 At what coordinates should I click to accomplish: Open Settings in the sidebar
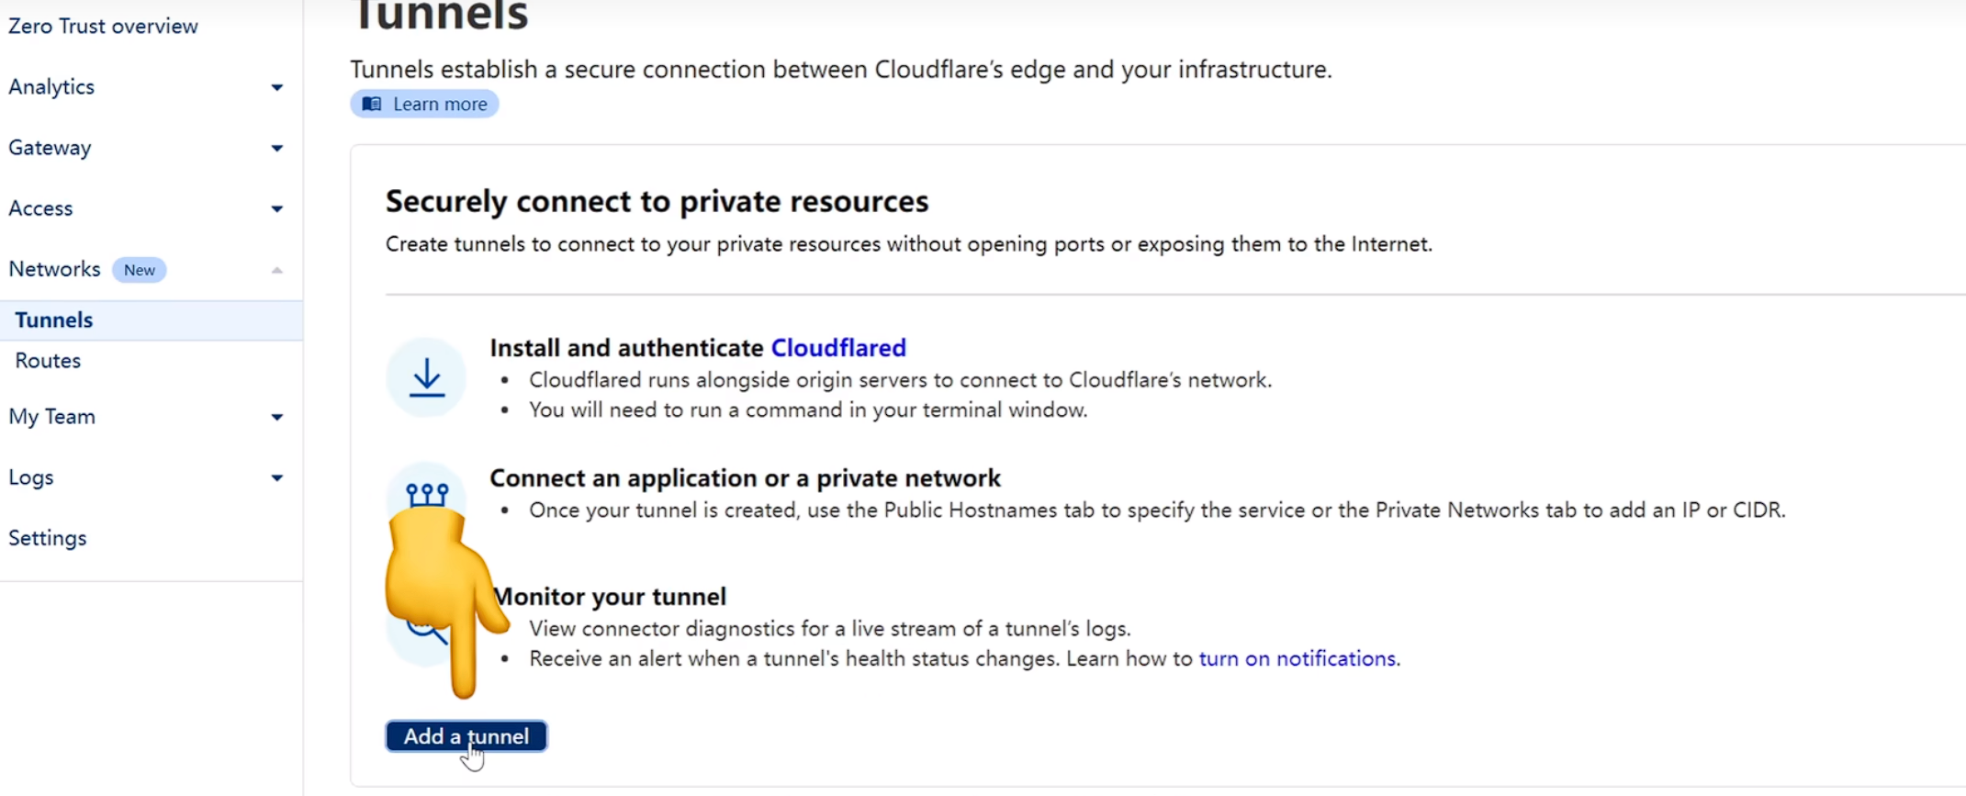(48, 538)
